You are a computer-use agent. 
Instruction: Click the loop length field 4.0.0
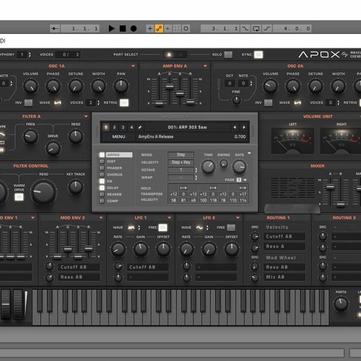click(x=292, y=29)
